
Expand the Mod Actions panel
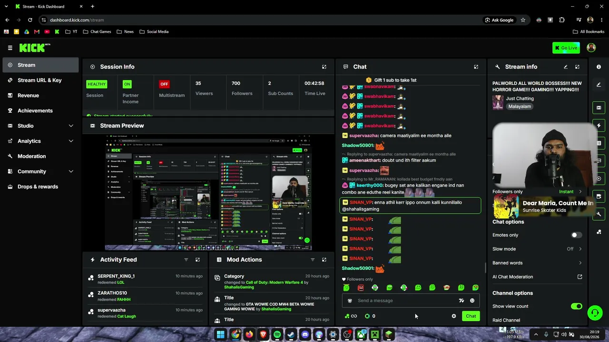[x=324, y=260]
